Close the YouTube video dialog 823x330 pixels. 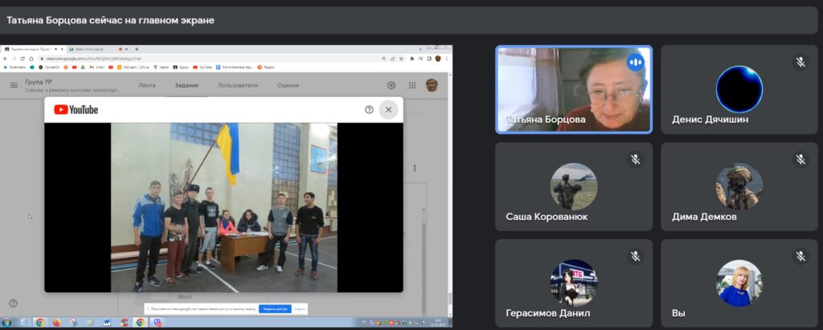pos(388,110)
